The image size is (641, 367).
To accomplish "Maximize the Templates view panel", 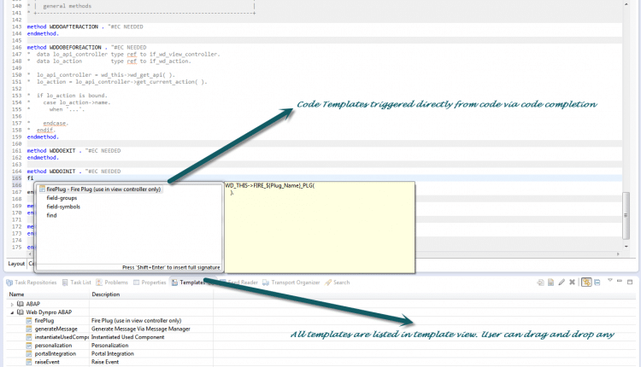I will pos(630,282).
